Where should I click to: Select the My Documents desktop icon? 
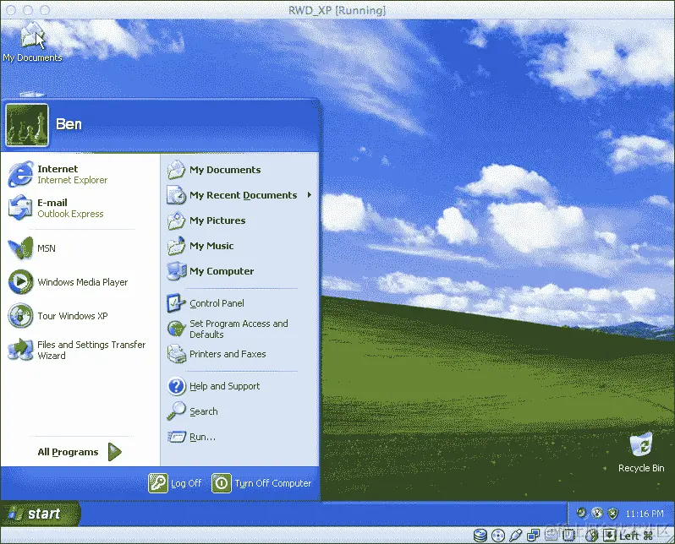click(x=32, y=42)
